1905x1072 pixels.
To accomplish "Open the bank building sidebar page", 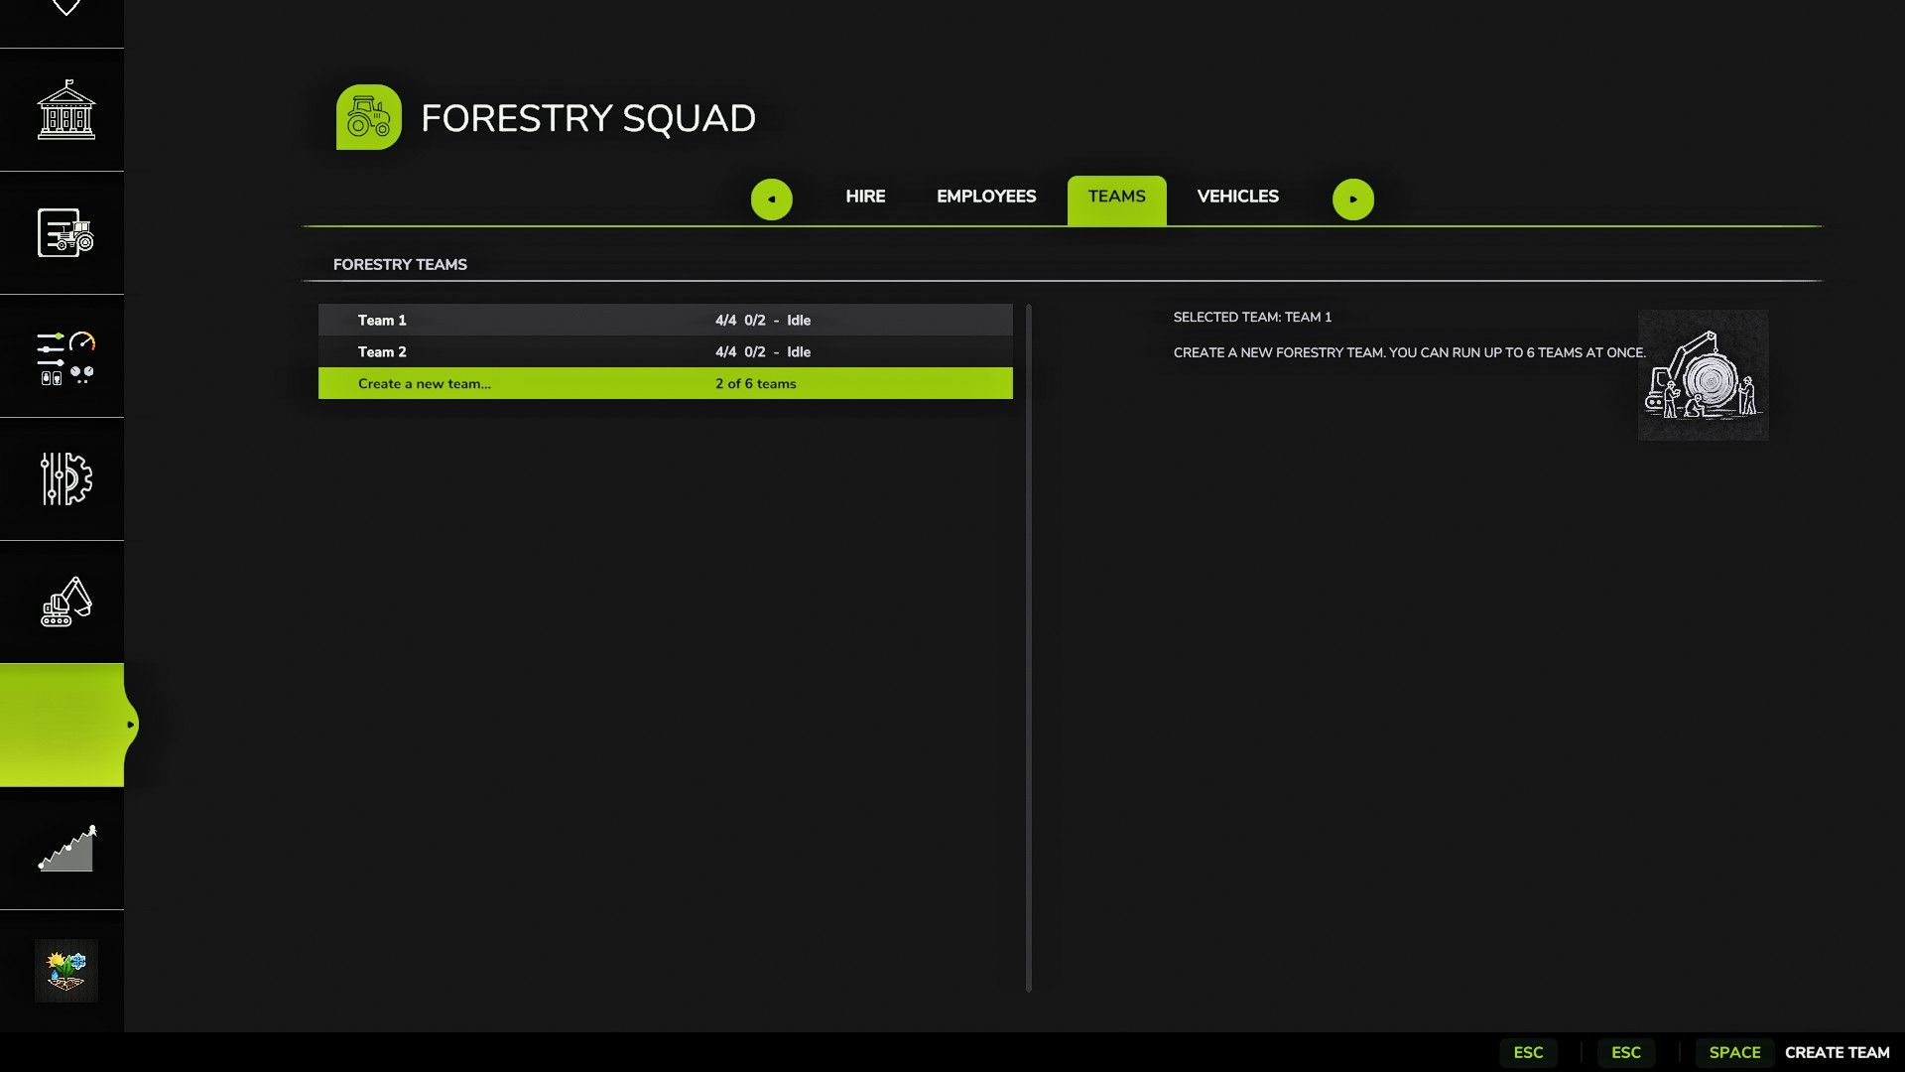I will [65, 110].
